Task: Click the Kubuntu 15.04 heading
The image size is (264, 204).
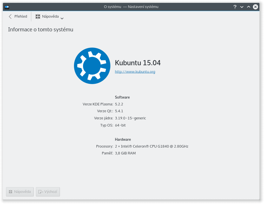Action: click(x=138, y=63)
